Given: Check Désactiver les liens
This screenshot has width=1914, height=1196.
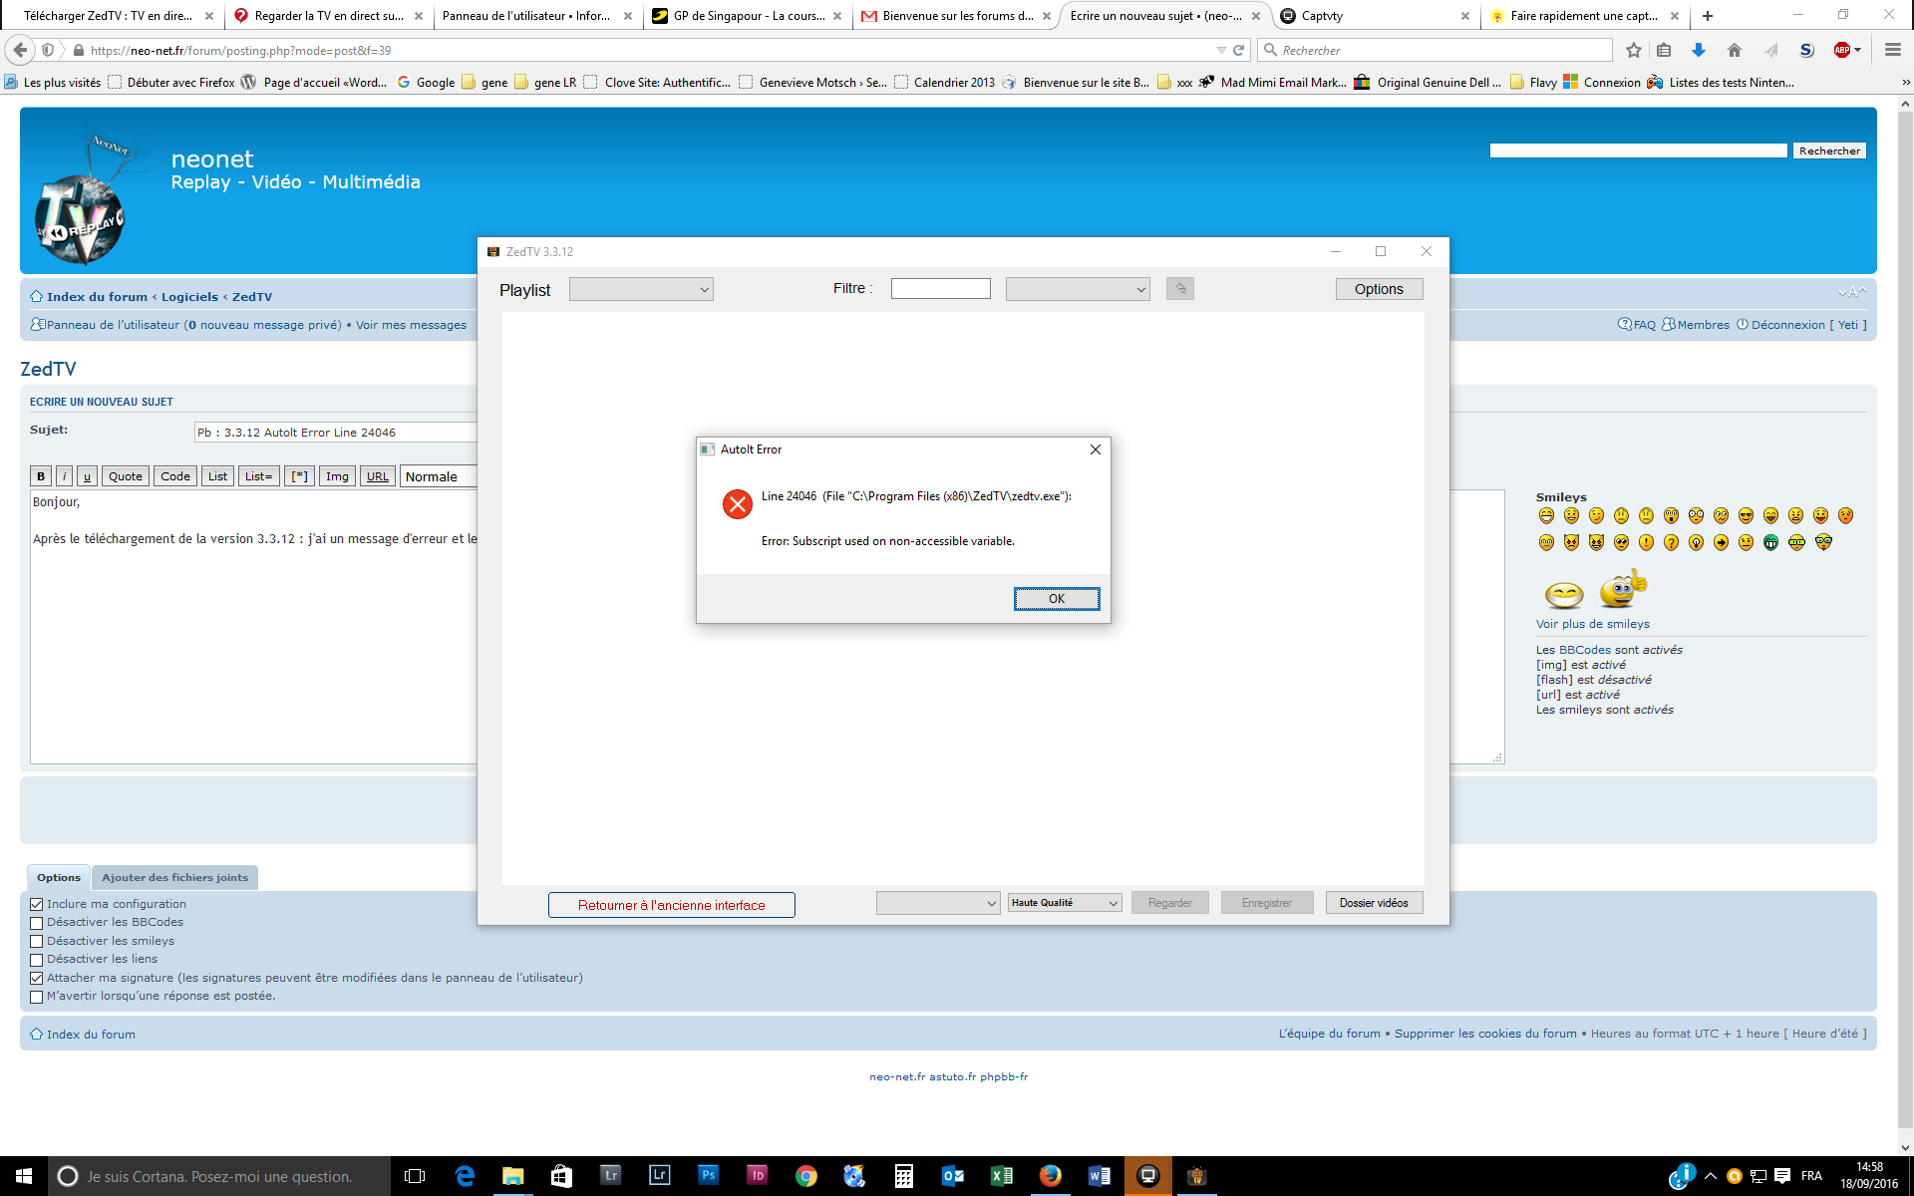Looking at the screenshot, I should [x=37, y=960].
